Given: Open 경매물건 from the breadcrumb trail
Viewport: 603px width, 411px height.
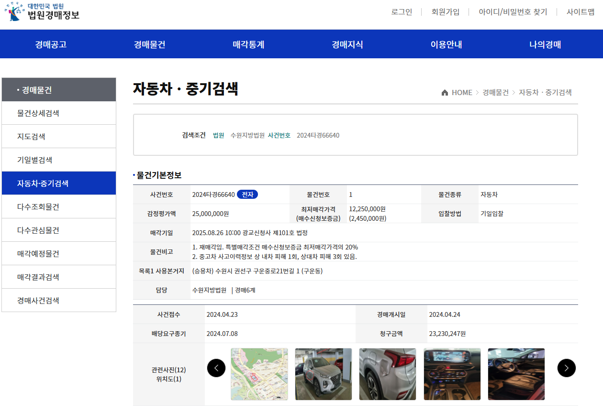Looking at the screenshot, I should pos(496,93).
